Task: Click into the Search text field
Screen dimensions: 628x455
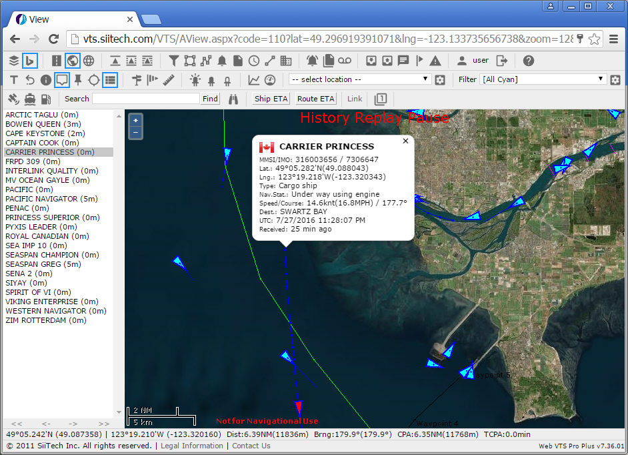Action: click(x=145, y=99)
